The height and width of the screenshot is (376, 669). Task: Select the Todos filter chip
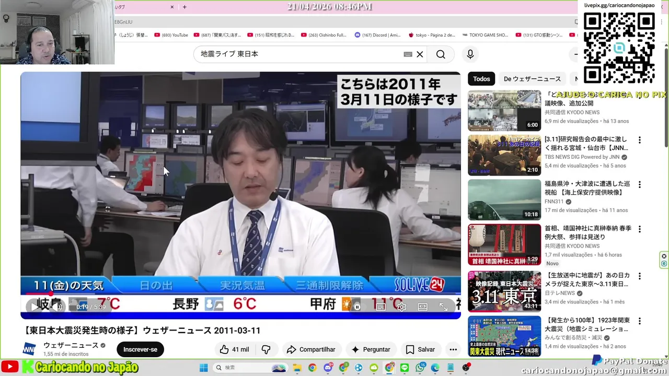click(481, 79)
